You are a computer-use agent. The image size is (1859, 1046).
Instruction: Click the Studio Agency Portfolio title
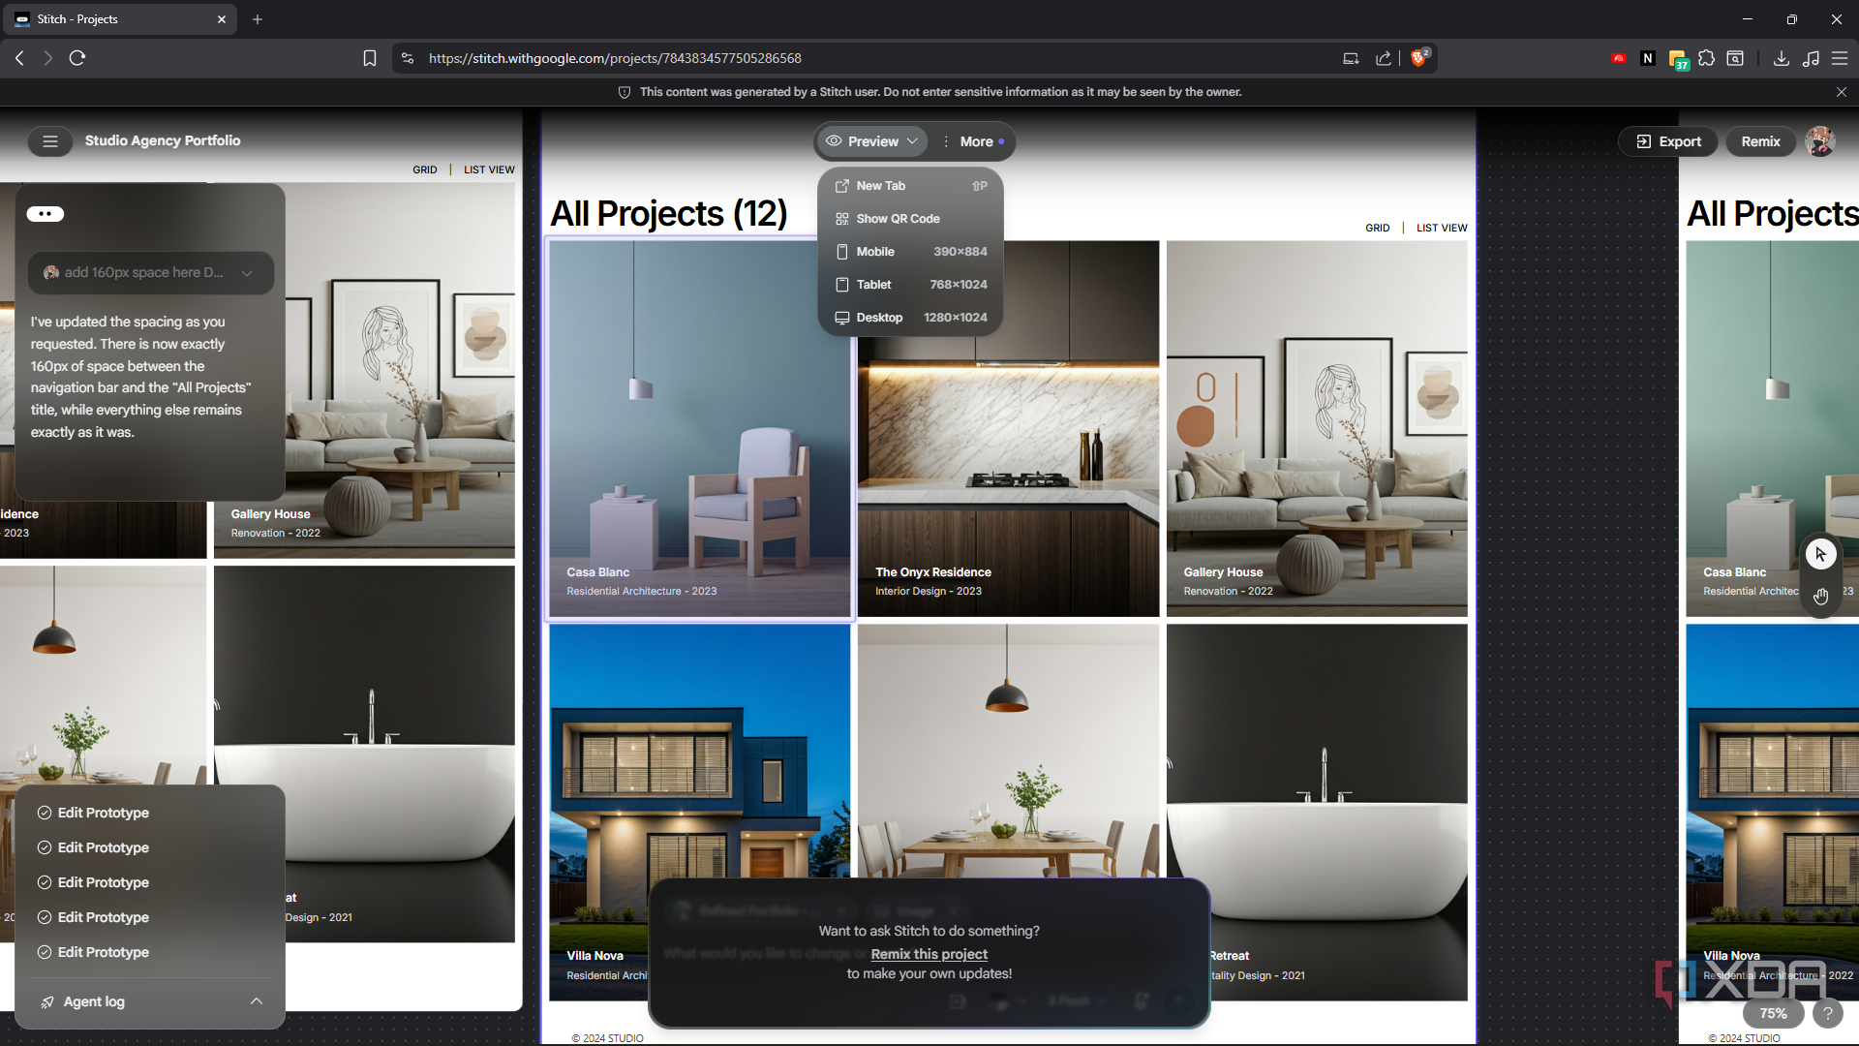(163, 140)
